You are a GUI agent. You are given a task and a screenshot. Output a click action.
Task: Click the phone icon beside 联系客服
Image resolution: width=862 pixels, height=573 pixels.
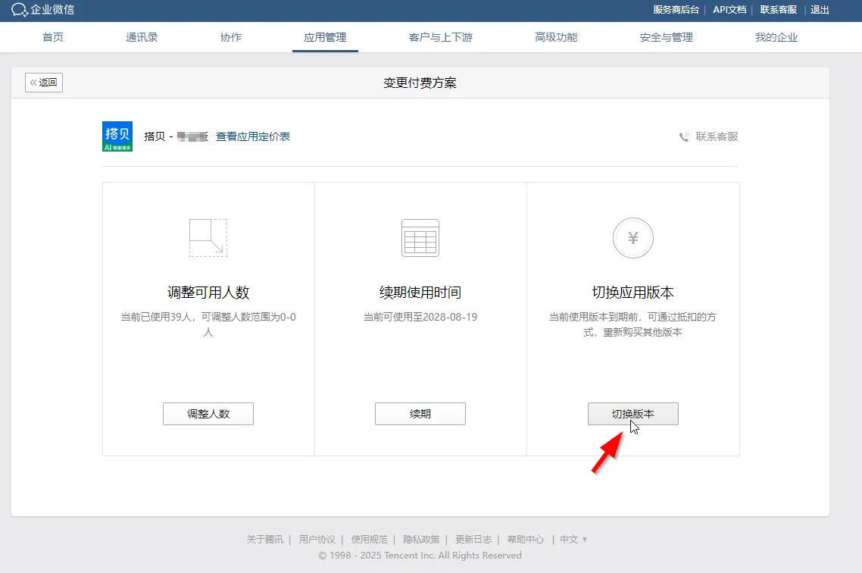tap(684, 137)
